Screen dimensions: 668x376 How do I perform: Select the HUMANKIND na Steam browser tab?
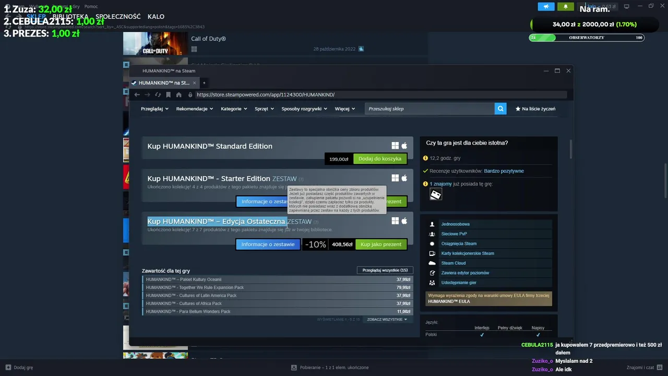[x=163, y=83]
